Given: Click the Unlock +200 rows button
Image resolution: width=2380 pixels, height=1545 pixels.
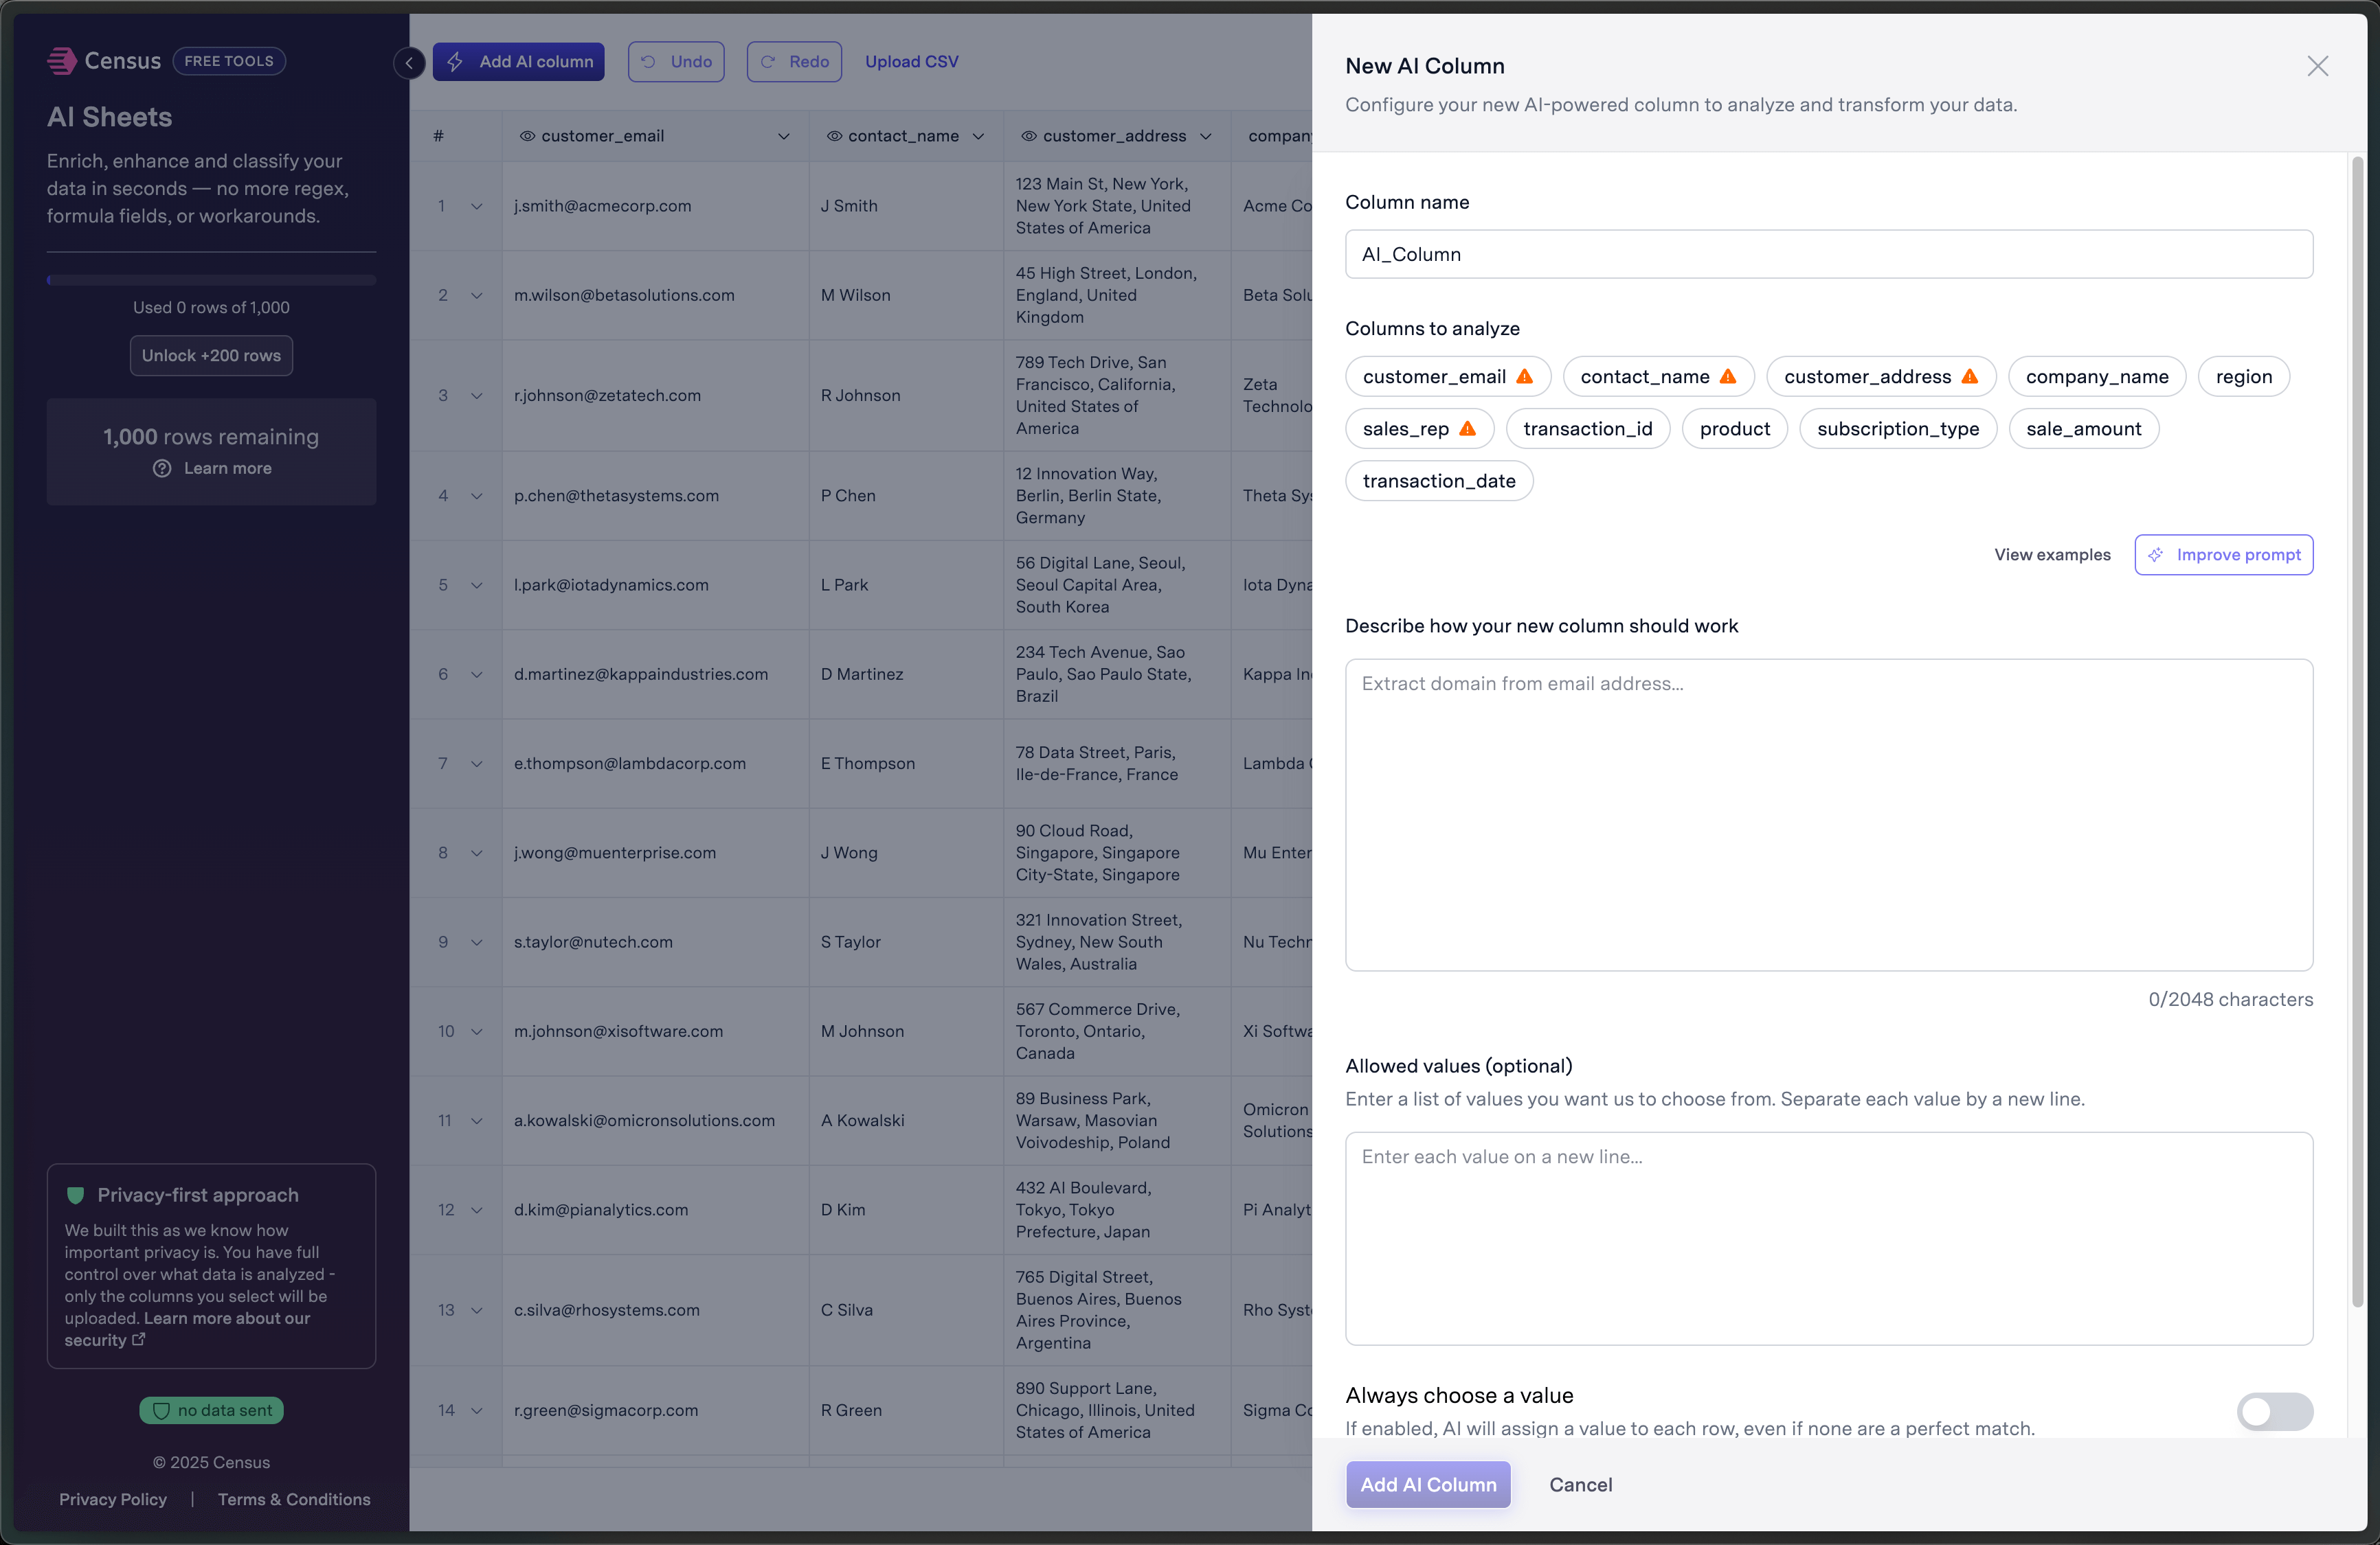Looking at the screenshot, I should tap(211, 356).
